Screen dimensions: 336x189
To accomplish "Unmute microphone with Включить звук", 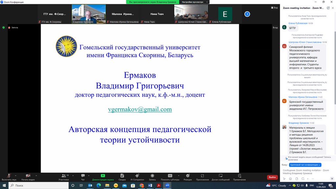I will point(9,177).
